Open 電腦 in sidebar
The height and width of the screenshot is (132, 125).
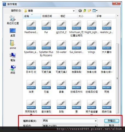13,57
